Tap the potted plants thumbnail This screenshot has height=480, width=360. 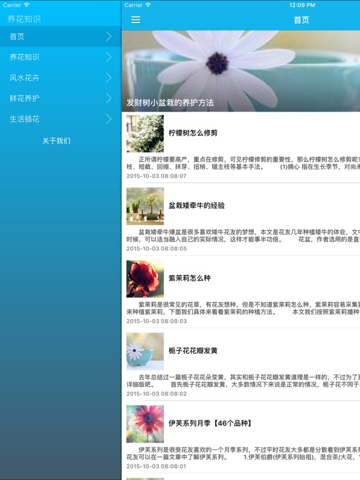[145, 206]
